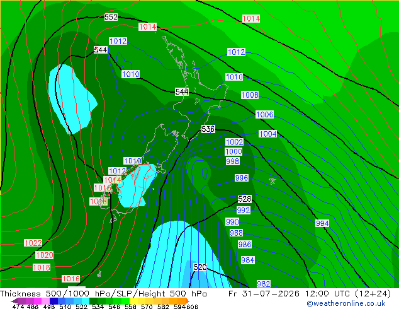The height and width of the screenshot is (309, 399).
Task: Open the weatheronline.co.uk copyright link
Action: point(346,303)
